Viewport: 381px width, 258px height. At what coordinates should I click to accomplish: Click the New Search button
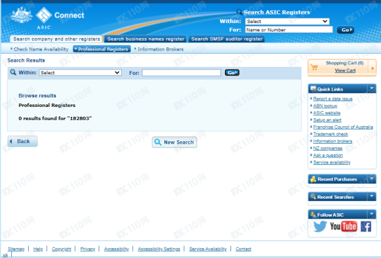pyautogui.click(x=174, y=142)
